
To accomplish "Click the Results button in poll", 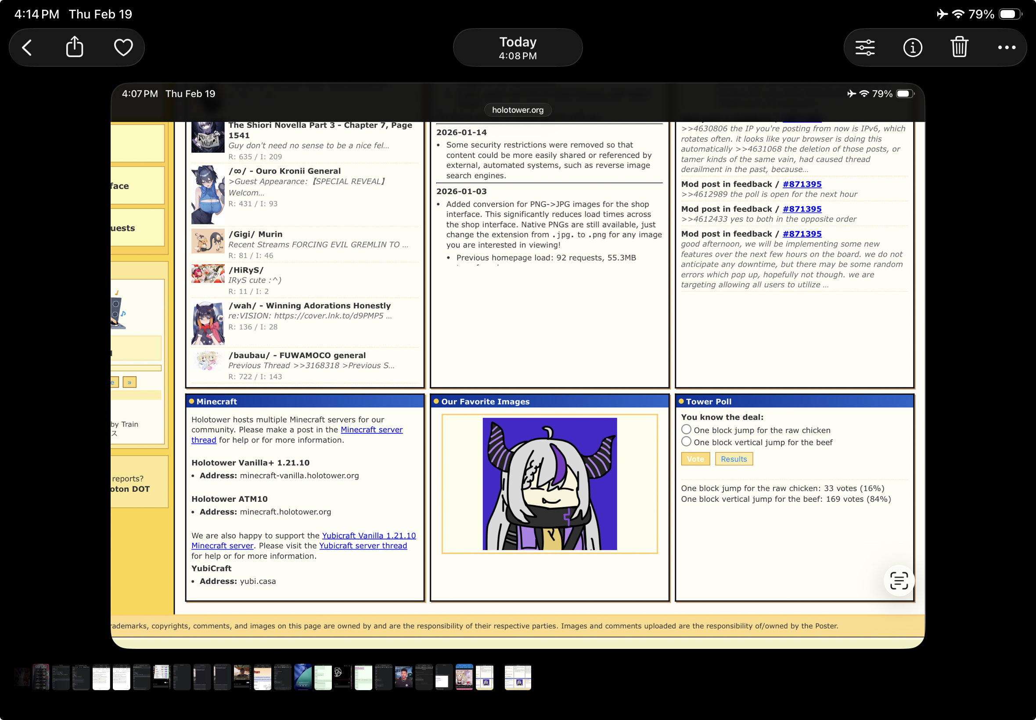I will coord(734,459).
